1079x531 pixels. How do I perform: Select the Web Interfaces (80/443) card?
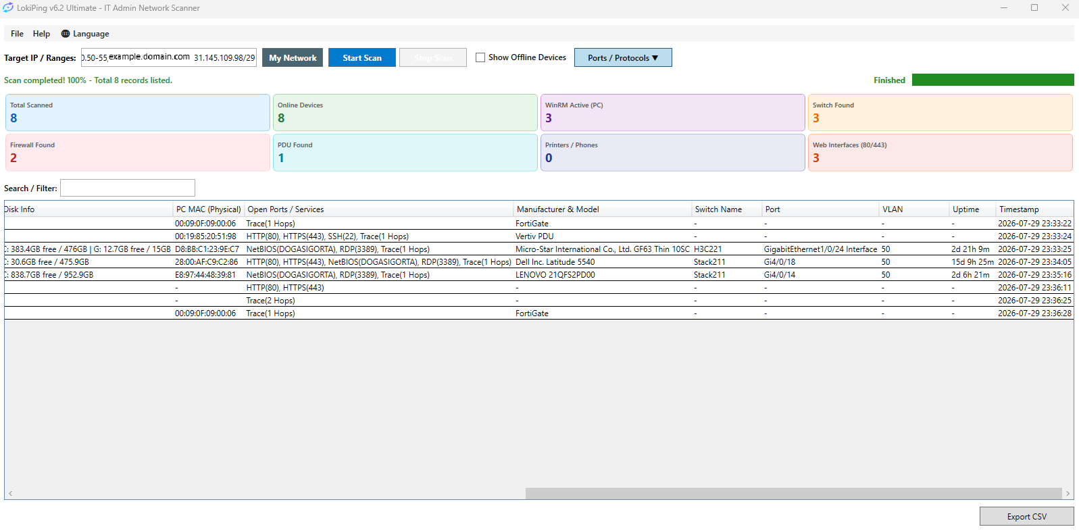[x=940, y=152]
